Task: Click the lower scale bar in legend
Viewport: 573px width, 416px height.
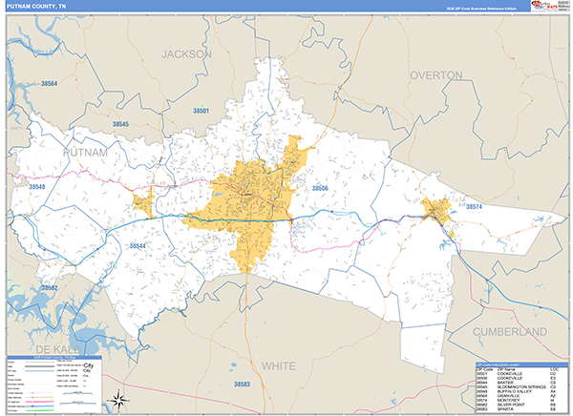Action: (x=78, y=403)
